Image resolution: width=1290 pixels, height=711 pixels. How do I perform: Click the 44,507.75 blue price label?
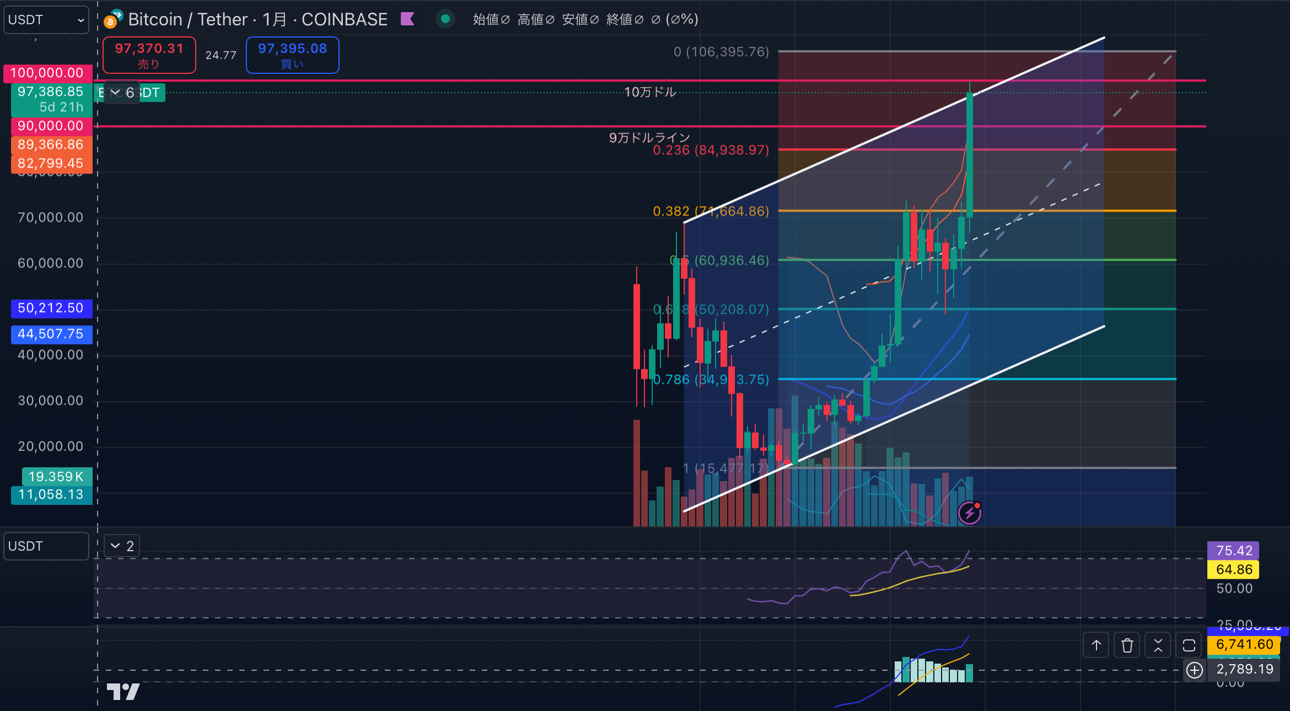(x=51, y=334)
